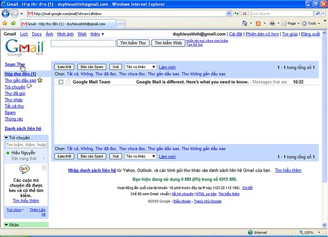328x237 pixels.
Task: Open the Live Search options dropdown
Action: click(x=323, y=14)
